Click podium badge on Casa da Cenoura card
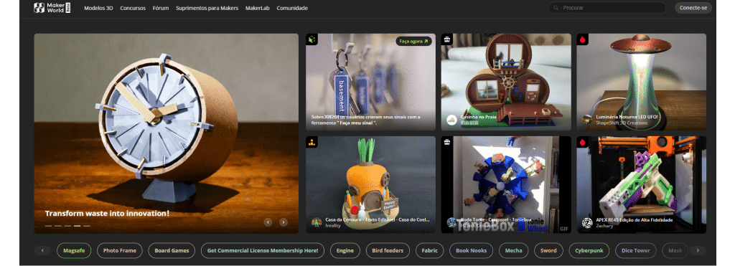 click(x=312, y=142)
